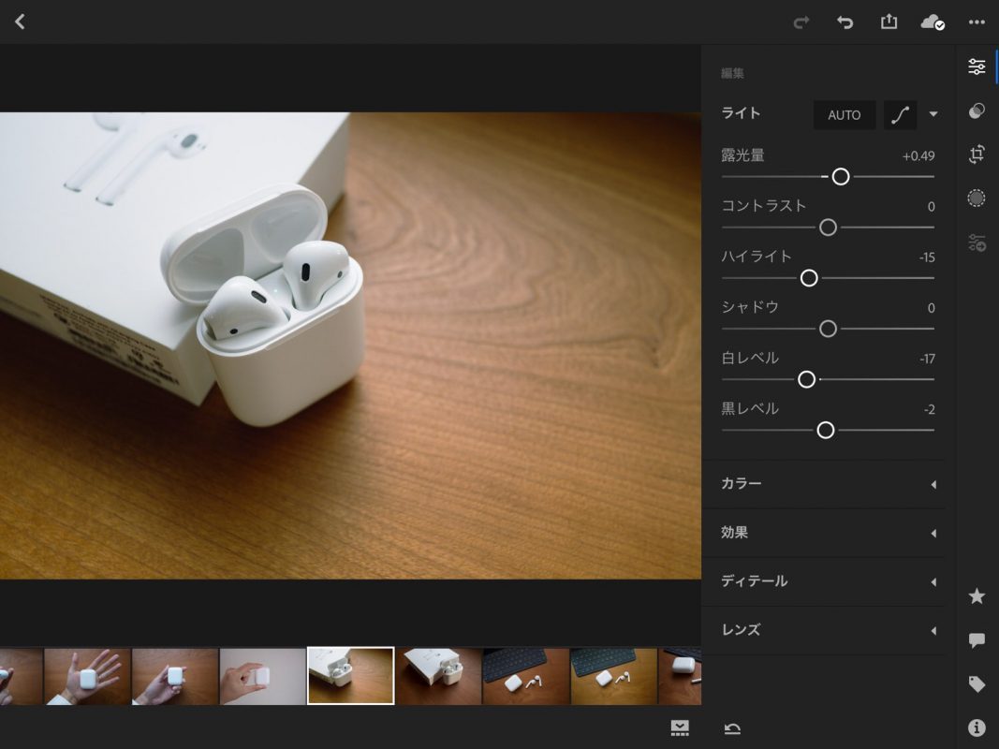Click the undo arrow icon
The height and width of the screenshot is (749, 999).
[845, 22]
